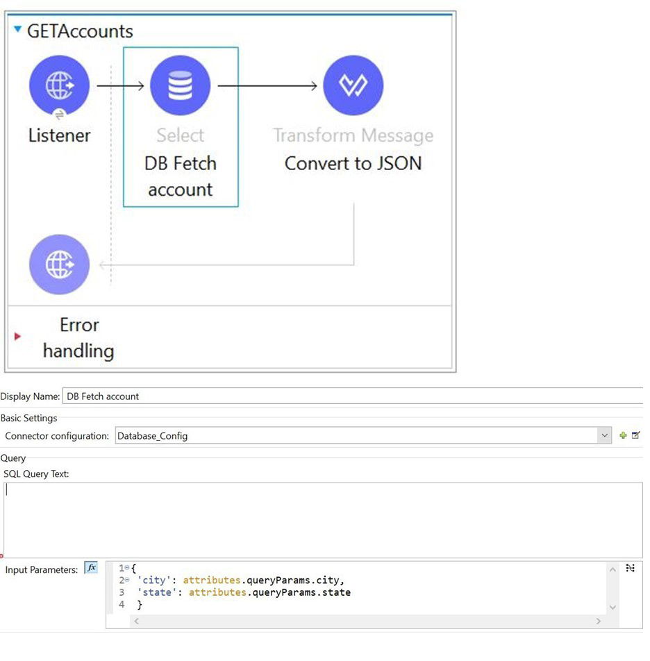Collapse the GETAccounts flow triangle
Screen dimensions: 650x661
click(x=18, y=29)
